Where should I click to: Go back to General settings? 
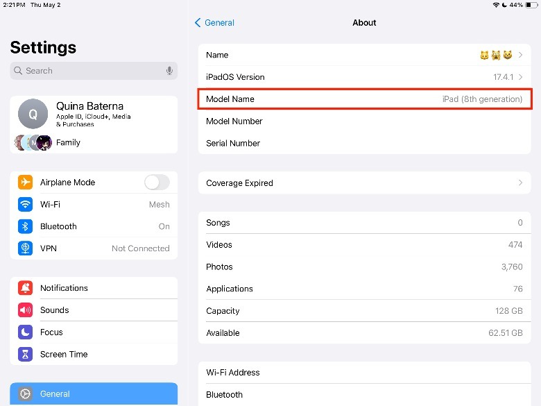pos(214,23)
